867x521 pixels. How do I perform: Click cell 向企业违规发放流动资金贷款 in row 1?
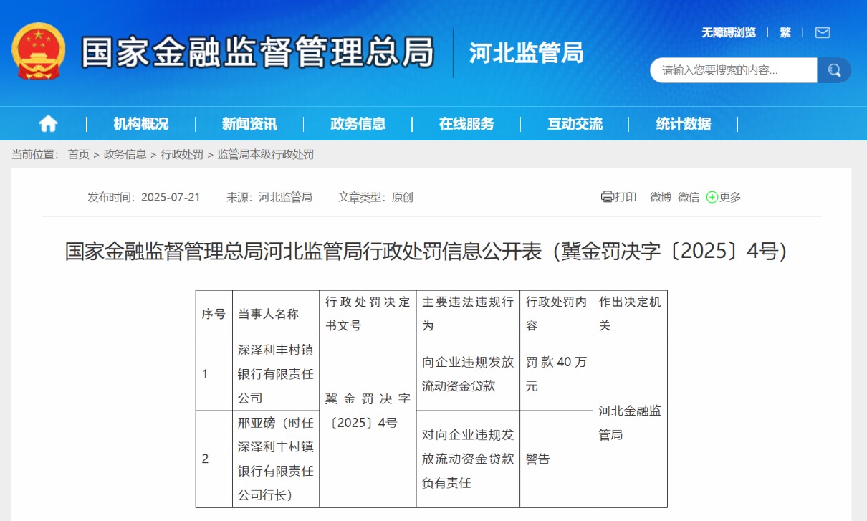click(x=468, y=374)
